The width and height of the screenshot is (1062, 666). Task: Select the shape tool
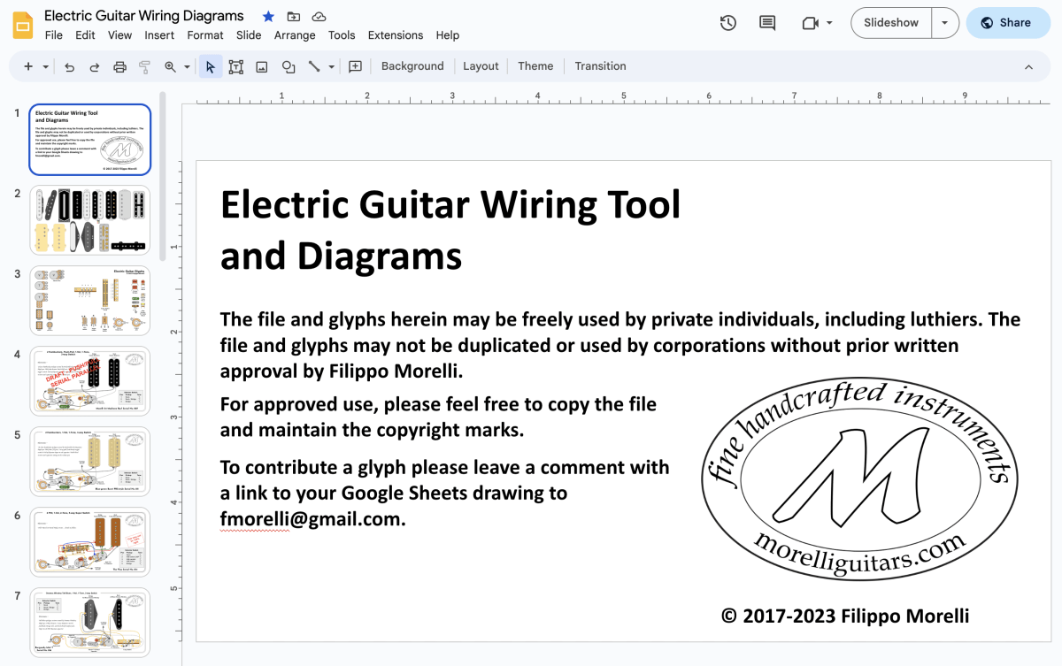[x=288, y=66]
